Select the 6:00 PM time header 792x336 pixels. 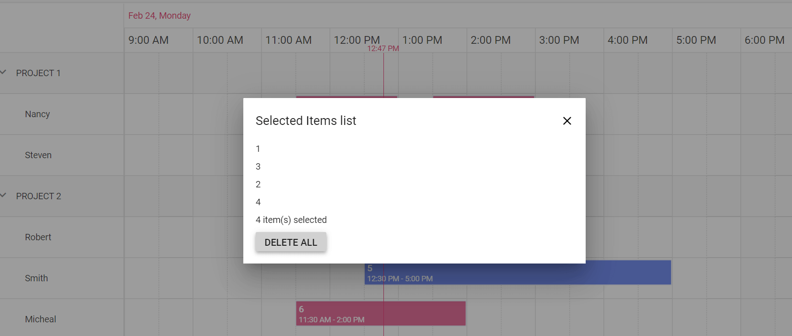[x=764, y=40]
